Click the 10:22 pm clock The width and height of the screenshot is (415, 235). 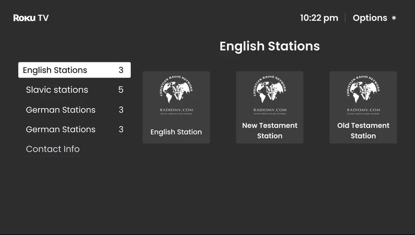319,18
